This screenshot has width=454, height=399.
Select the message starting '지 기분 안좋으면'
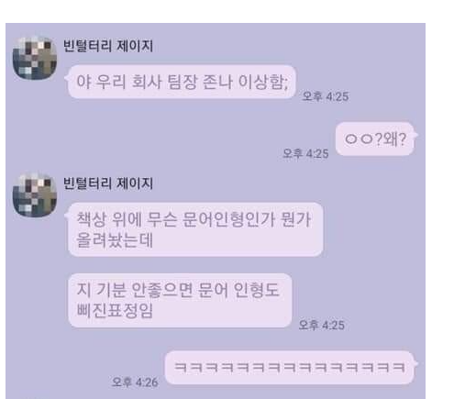[180, 301]
